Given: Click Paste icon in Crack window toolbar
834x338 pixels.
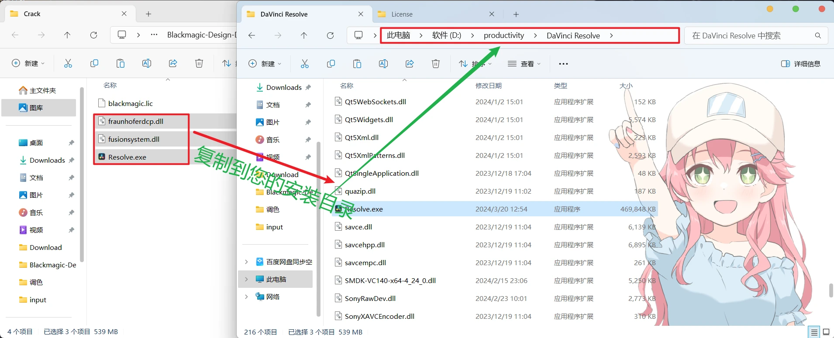Looking at the screenshot, I should [x=121, y=63].
